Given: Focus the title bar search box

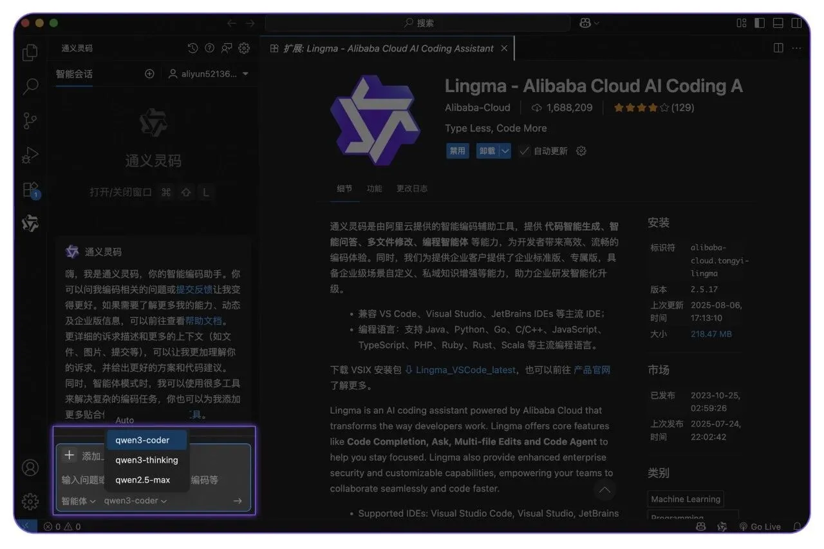Looking at the screenshot, I should (418, 23).
